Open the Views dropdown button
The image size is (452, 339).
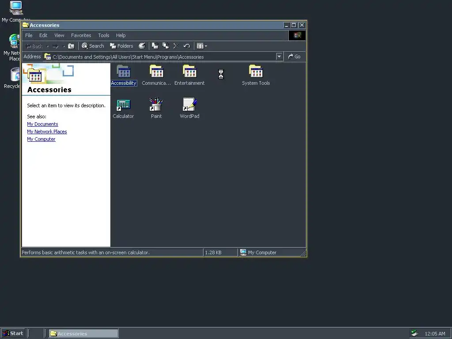point(202,46)
